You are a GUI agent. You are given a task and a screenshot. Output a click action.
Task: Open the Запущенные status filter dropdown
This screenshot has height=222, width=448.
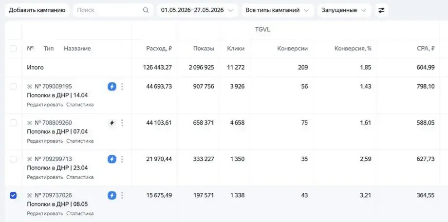tap(344, 10)
